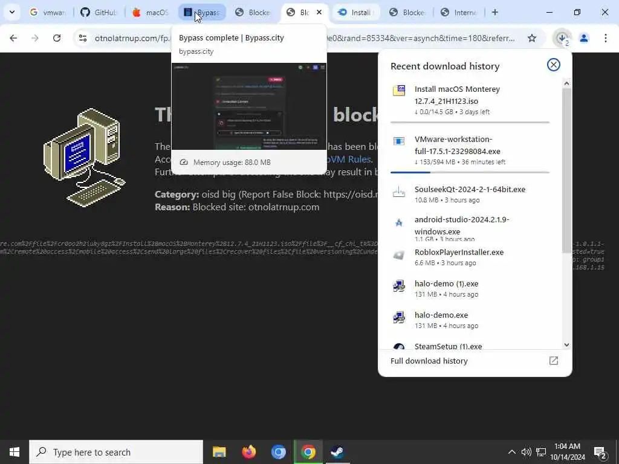Image resolution: width=619 pixels, height=464 pixels.
Task: Click the download panel scrollbar thumb
Action: point(566,170)
